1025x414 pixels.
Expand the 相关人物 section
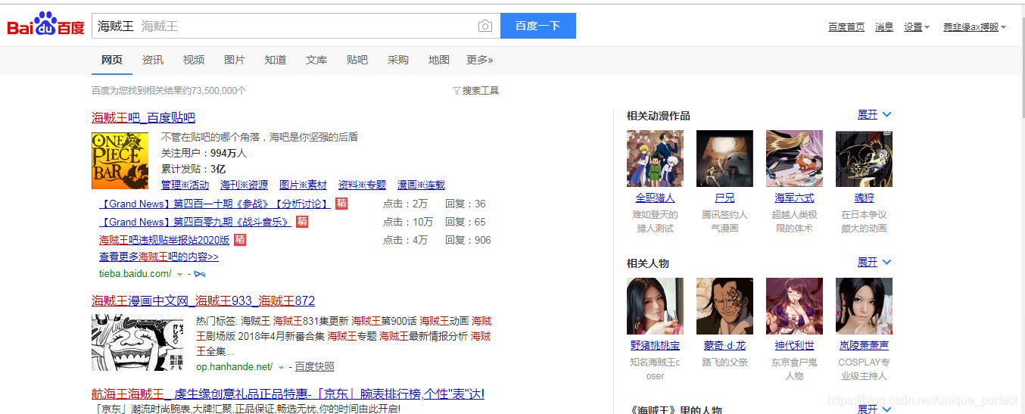(x=874, y=263)
